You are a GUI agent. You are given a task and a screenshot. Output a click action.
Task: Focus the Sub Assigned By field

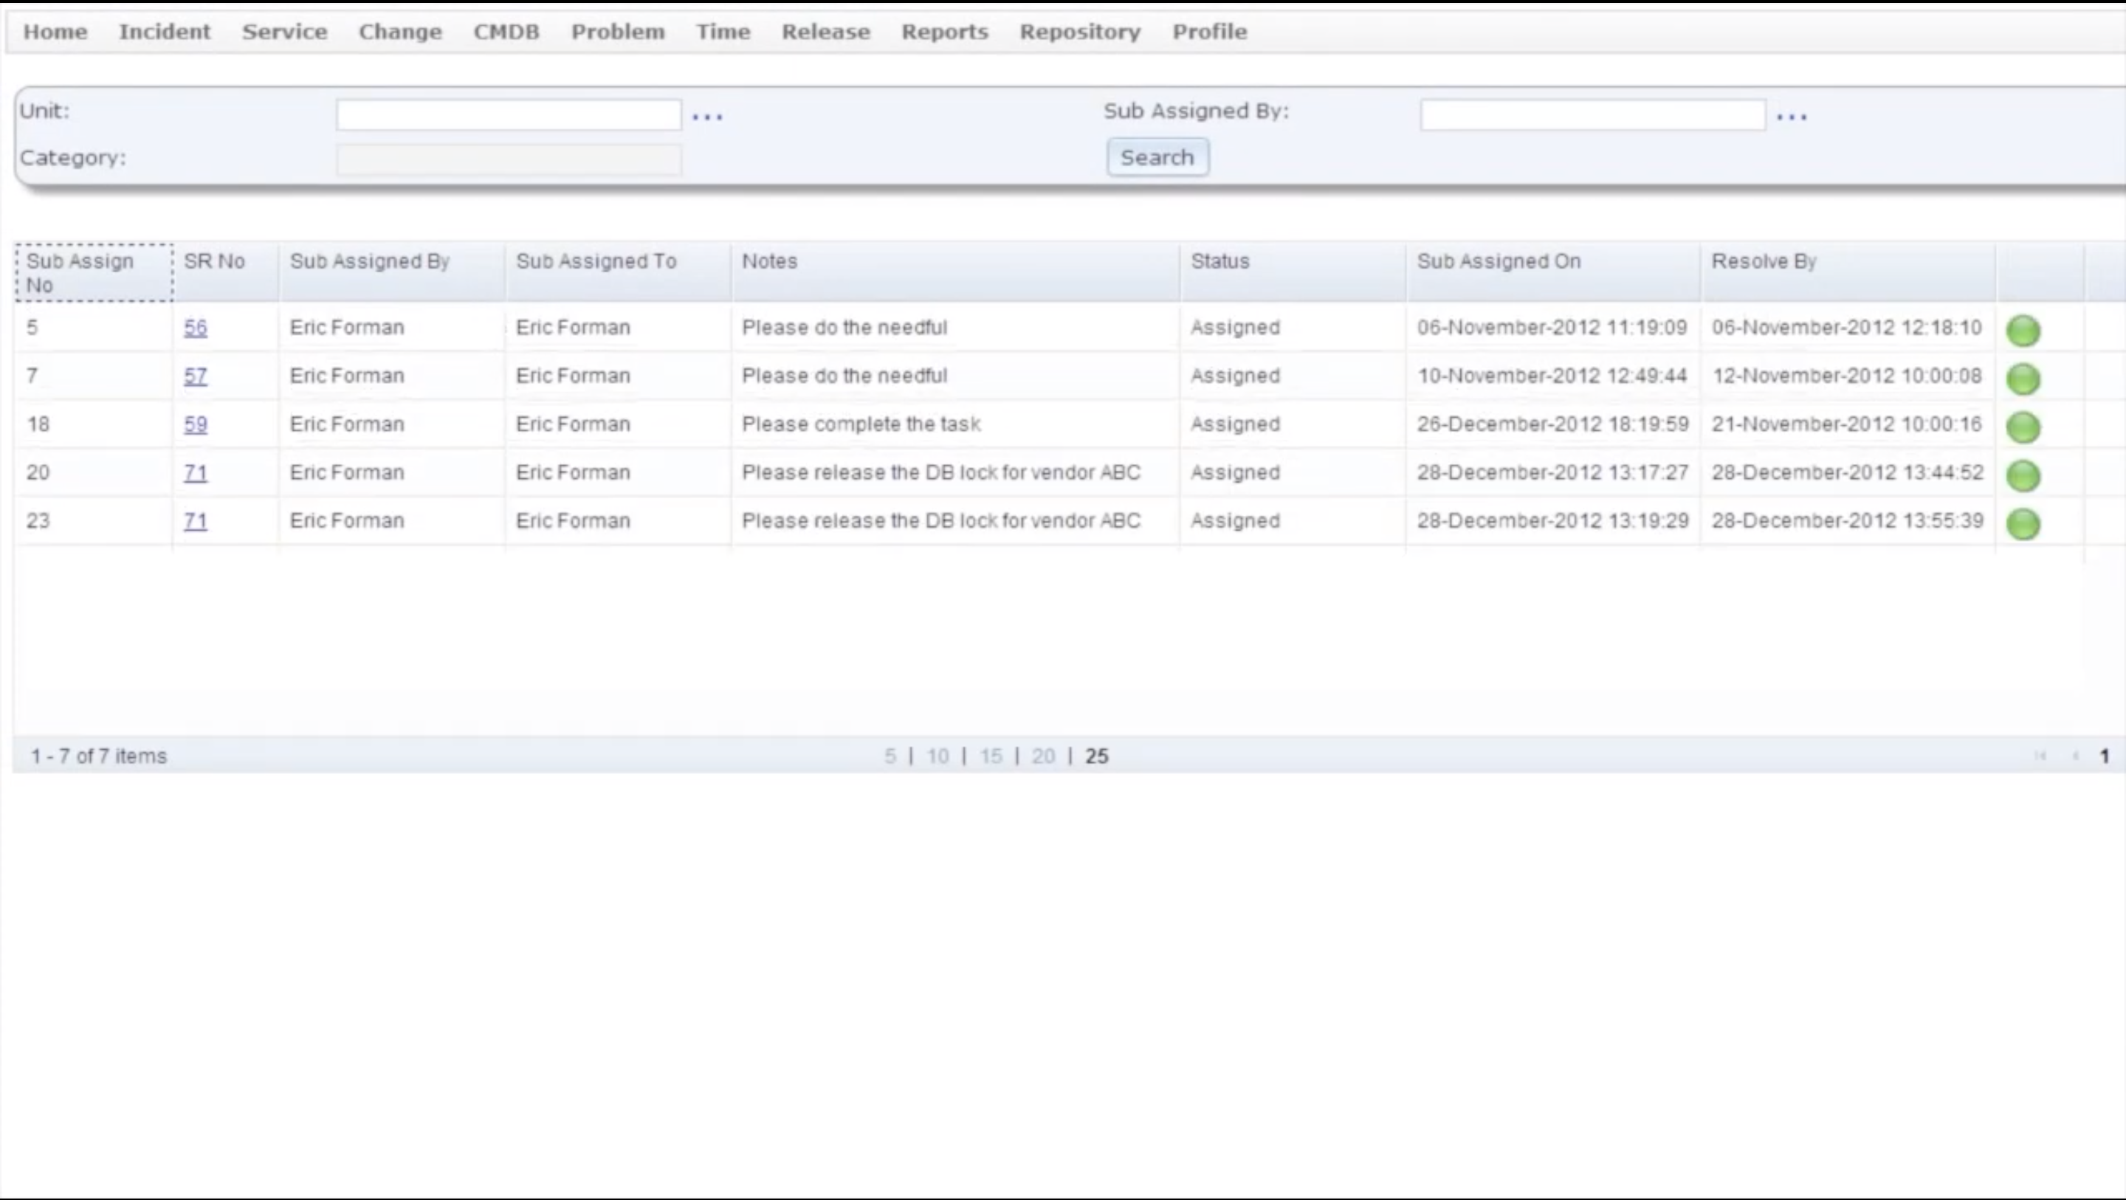pos(1592,114)
